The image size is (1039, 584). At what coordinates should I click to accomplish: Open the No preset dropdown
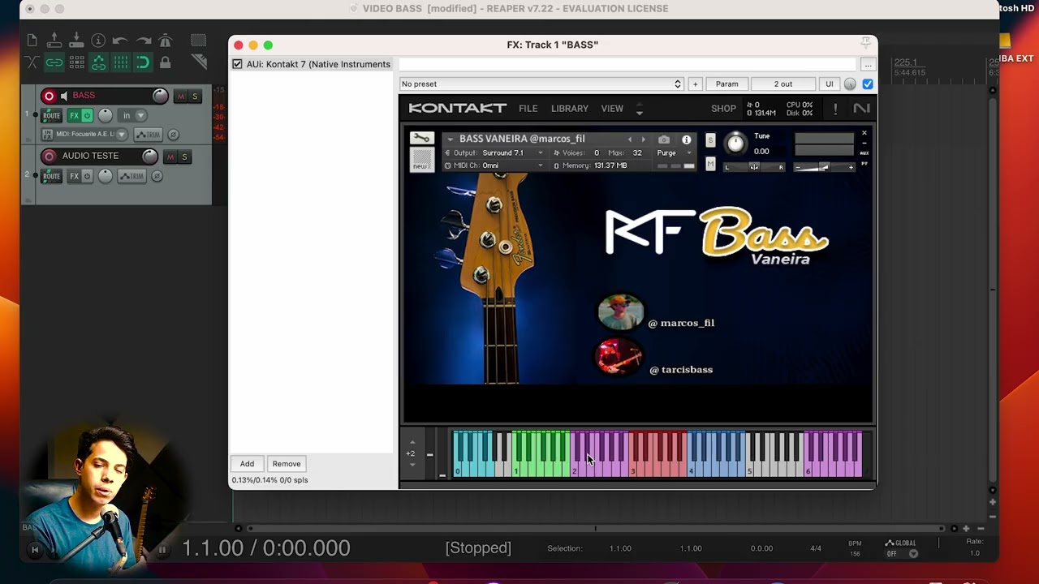(541, 84)
